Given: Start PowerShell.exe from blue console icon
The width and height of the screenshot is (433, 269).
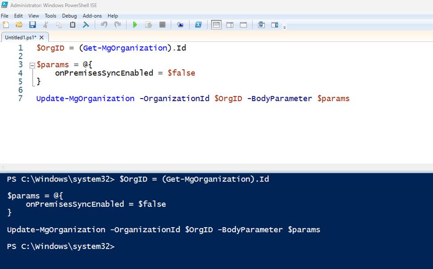Looking at the screenshot, I should tap(198, 25).
